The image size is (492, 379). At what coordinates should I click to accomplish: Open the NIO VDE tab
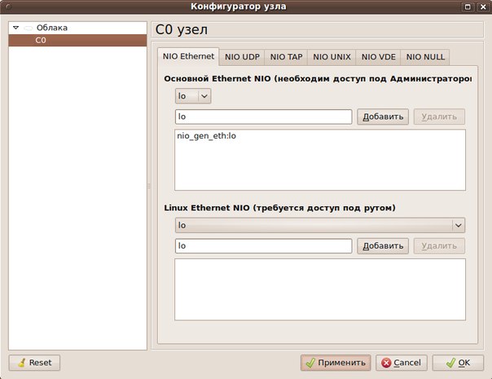[378, 57]
